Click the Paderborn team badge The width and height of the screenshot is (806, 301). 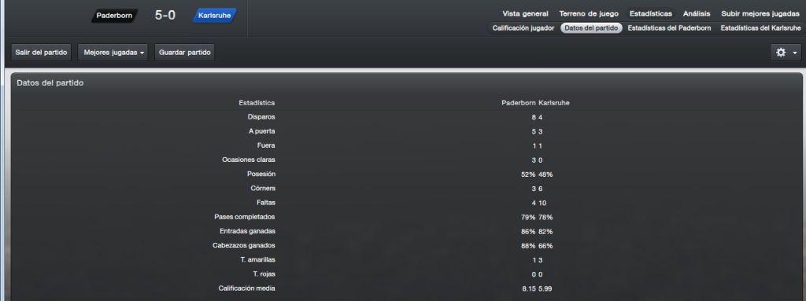click(x=115, y=16)
